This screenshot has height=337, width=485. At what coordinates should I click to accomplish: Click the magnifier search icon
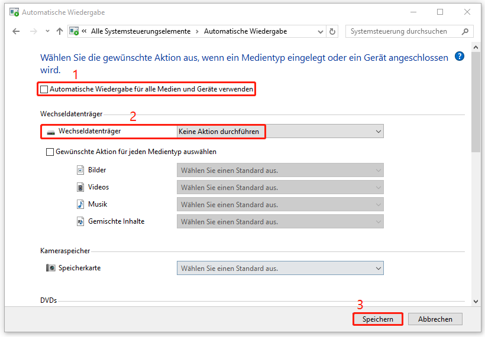pyautogui.click(x=465, y=31)
